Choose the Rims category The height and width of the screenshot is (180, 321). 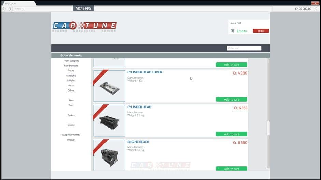tap(71, 100)
